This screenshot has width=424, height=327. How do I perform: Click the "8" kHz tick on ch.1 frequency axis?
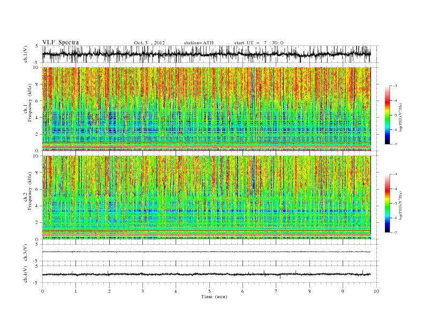click(37, 84)
